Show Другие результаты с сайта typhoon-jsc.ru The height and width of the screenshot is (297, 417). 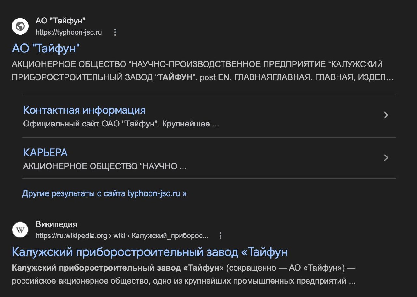pos(104,194)
